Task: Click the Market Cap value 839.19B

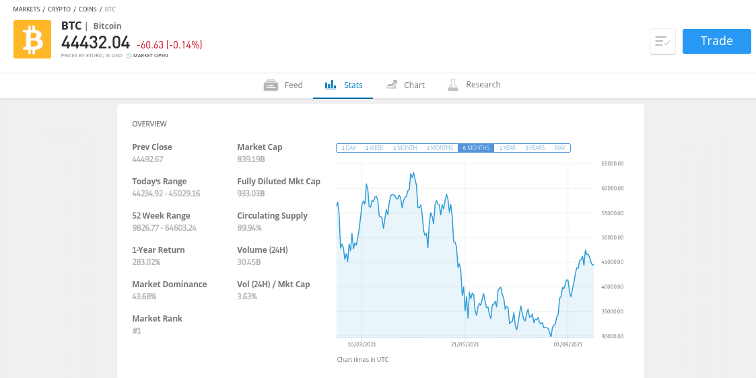Action: tap(251, 159)
